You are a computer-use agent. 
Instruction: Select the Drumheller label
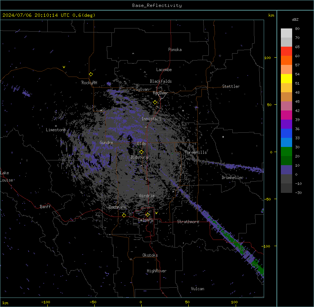pyautogui.click(x=232, y=178)
